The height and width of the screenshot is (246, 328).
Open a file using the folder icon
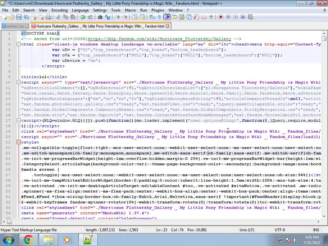pos(12,17)
